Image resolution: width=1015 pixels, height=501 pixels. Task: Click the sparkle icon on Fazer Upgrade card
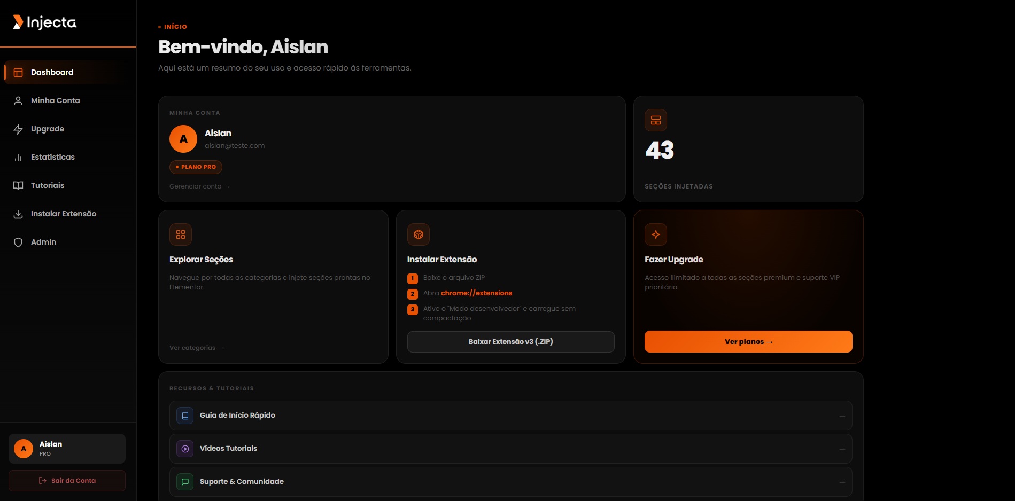(655, 234)
